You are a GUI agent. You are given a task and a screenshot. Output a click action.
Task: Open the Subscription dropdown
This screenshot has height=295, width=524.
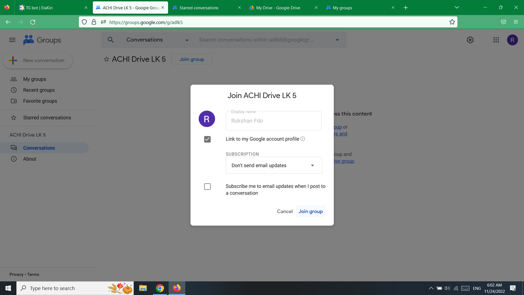[274, 165]
